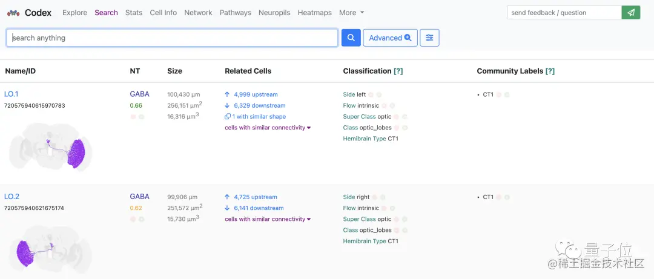Click the Advanced search button
Image resolution: width=654 pixels, height=279 pixels.
click(390, 38)
